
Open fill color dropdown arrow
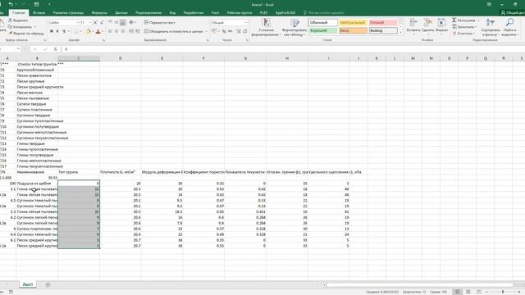(x=93, y=31)
